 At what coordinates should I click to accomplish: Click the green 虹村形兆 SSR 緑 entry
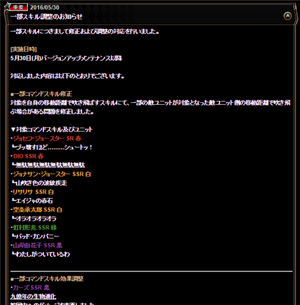[34, 227]
